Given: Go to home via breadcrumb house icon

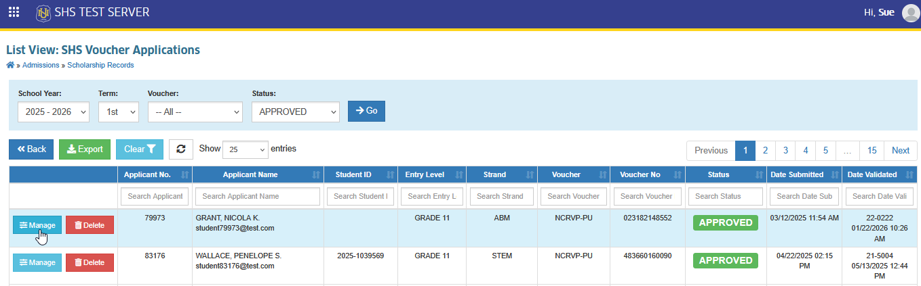Looking at the screenshot, I should 10,65.
